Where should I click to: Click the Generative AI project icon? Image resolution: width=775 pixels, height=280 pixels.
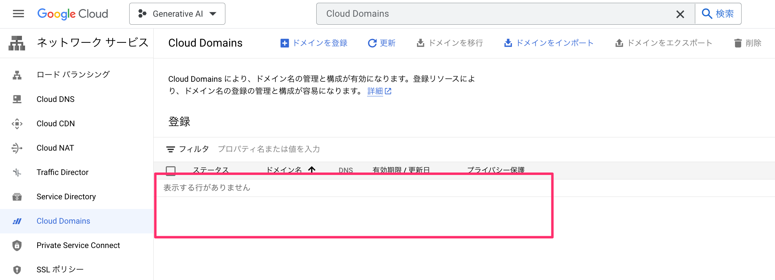[142, 14]
